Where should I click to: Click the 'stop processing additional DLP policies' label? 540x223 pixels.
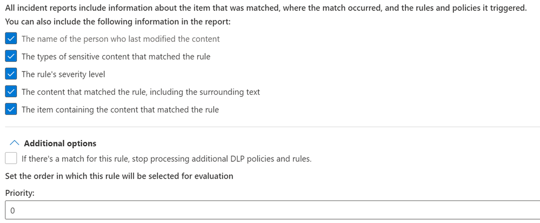166,159
